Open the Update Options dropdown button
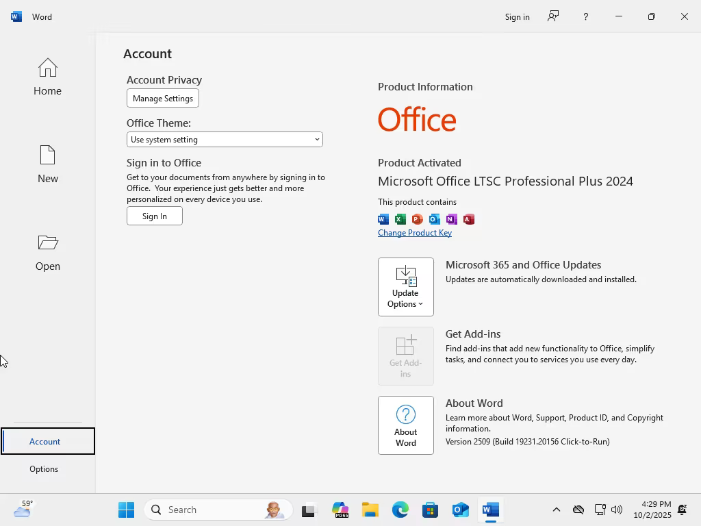 pos(405,287)
